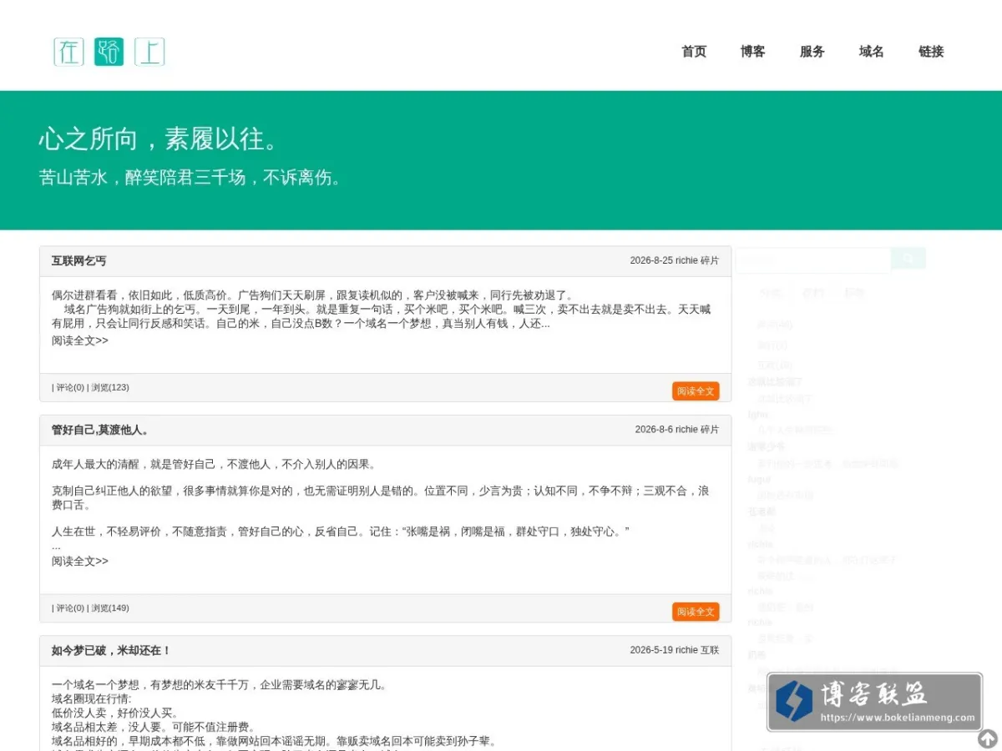This screenshot has height=751, width=1002.
Task: Open the 博客联盟 badge banner
Action: (874, 701)
